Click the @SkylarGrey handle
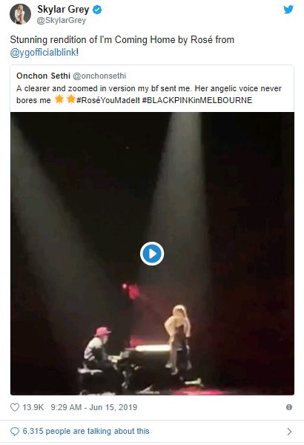This screenshot has height=445, width=304. (x=62, y=21)
